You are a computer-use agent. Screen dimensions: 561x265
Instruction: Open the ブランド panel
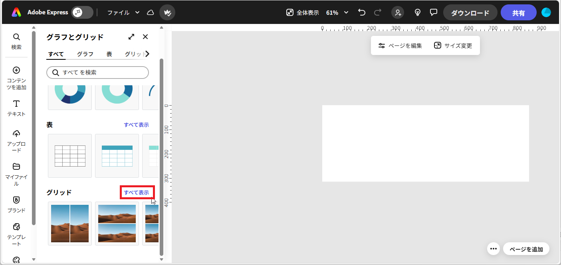coord(16,205)
